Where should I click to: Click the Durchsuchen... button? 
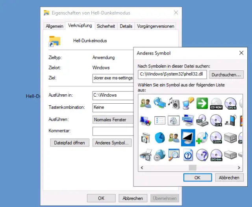[226, 75]
